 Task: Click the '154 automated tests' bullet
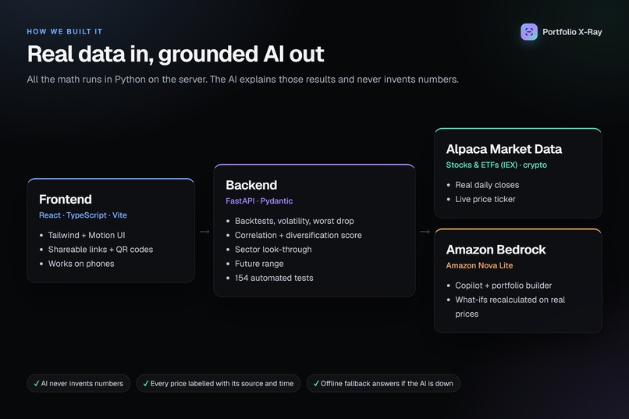tap(274, 278)
